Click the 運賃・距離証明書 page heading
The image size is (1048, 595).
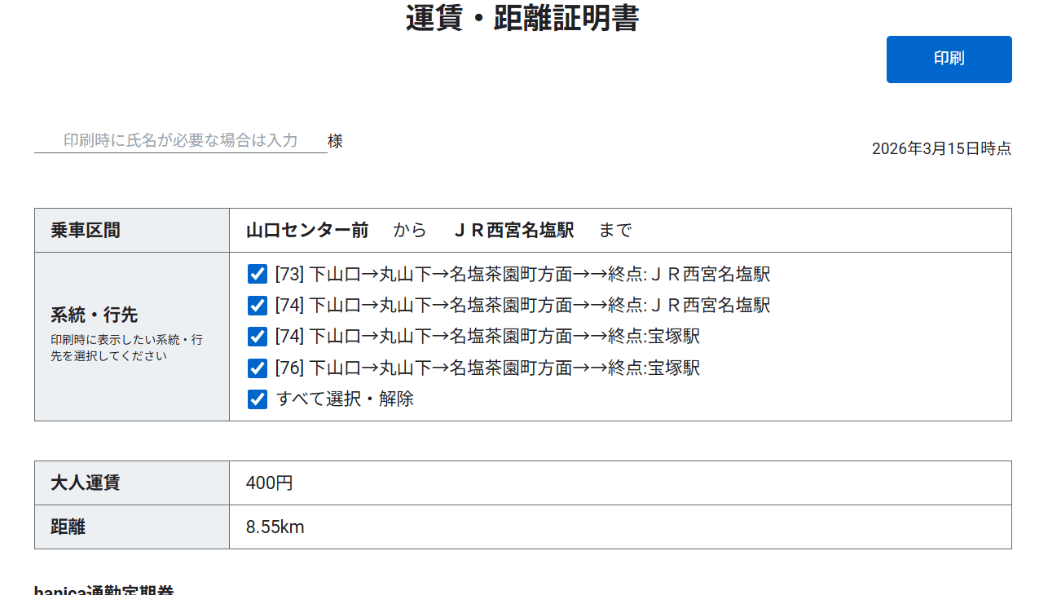click(x=522, y=19)
